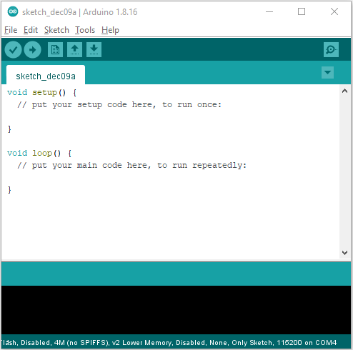This screenshot has height=350, width=353.
Task: Click the 'put your main code here' comment
Action: point(131,165)
